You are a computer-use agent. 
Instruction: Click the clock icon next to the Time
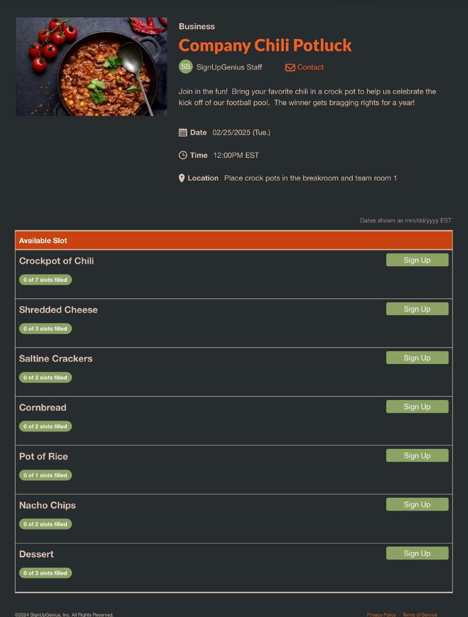pos(183,155)
